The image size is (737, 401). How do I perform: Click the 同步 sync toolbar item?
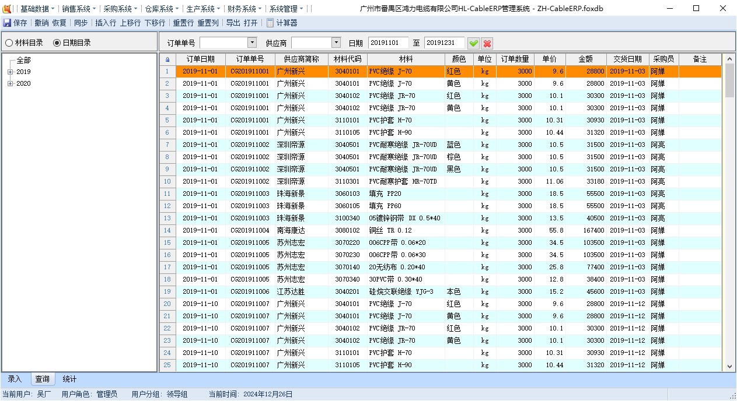81,23
